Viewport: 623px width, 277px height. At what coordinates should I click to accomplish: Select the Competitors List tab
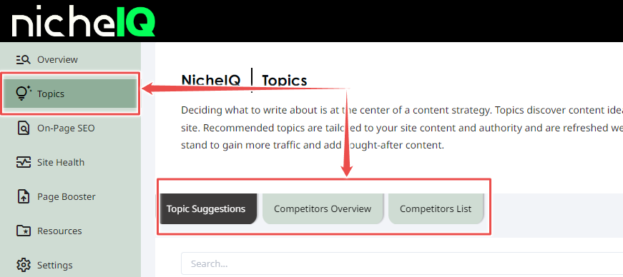[x=436, y=208]
